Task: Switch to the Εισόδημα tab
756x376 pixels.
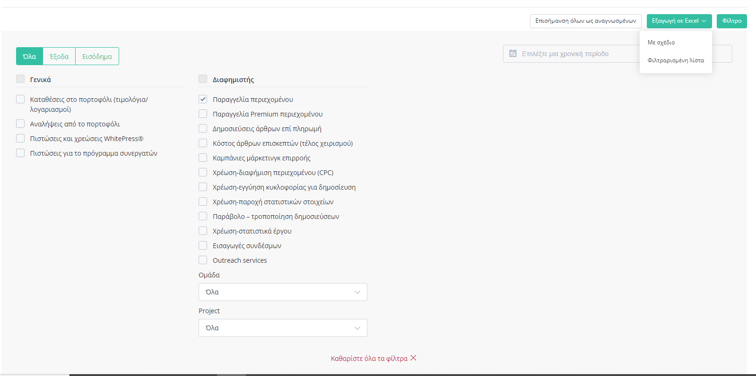Action: (x=97, y=56)
